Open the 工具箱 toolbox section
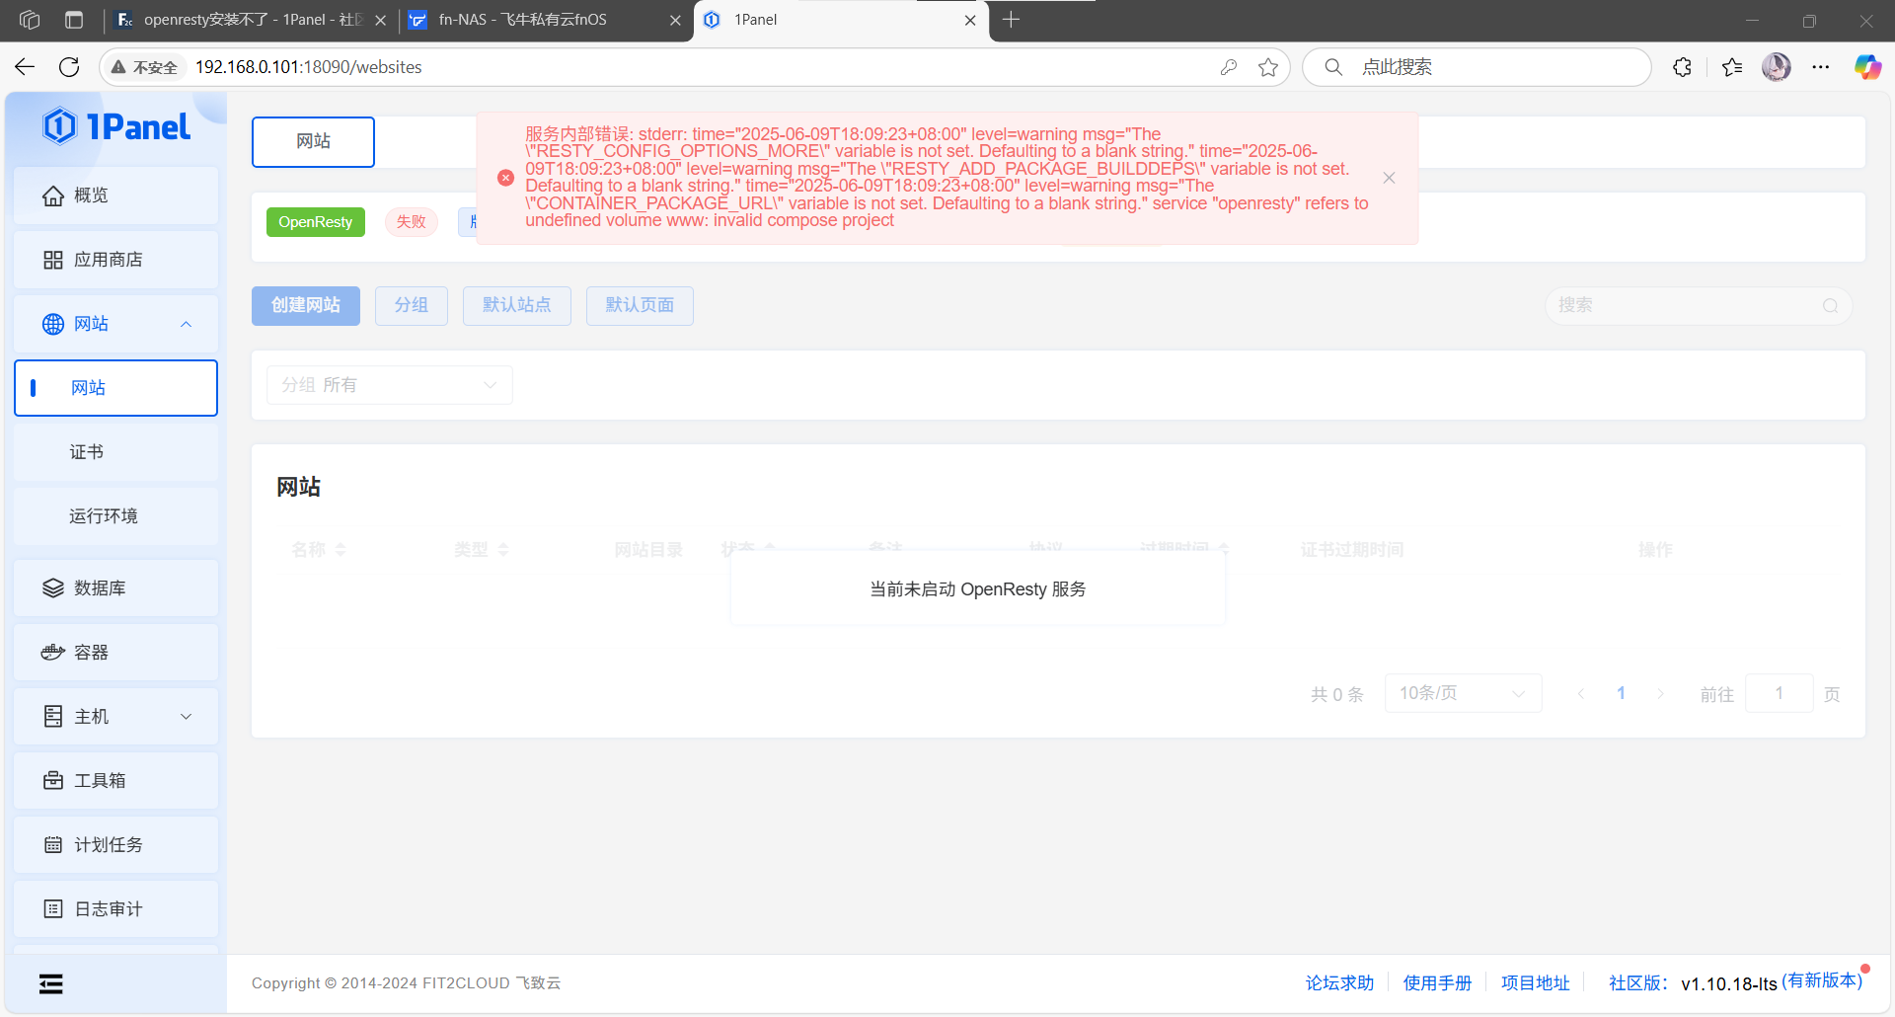Image resolution: width=1895 pixels, height=1017 pixels. [x=115, y=781]
